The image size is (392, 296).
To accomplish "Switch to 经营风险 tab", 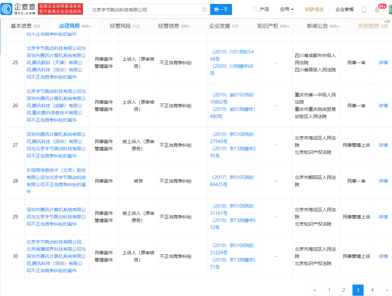I will [124, 26].
